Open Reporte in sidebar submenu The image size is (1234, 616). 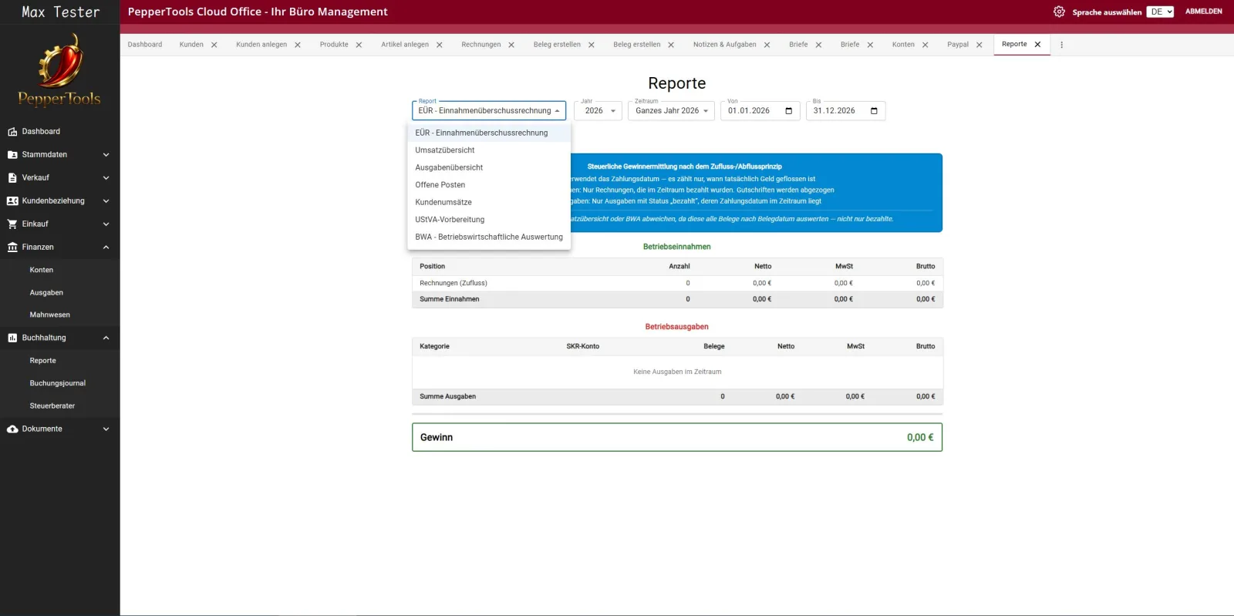[43, 361]
